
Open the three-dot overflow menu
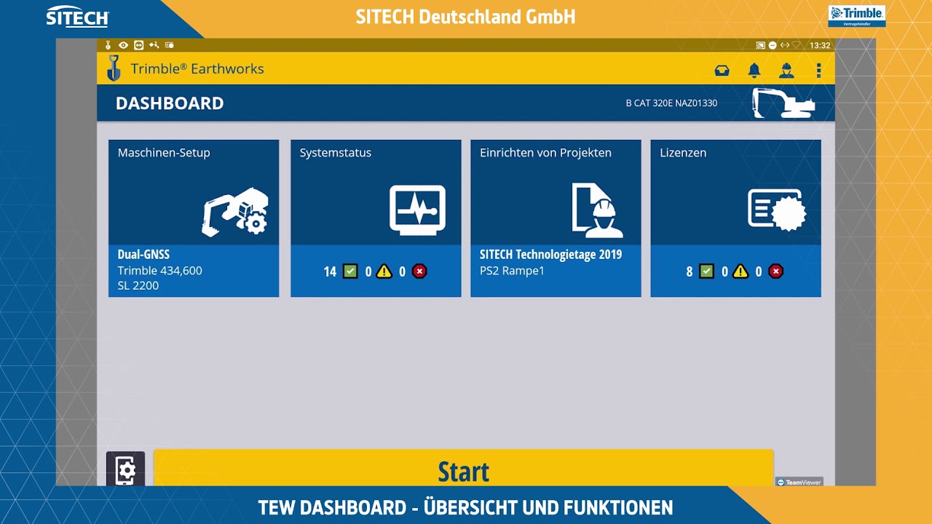click(x=818, y=71)
